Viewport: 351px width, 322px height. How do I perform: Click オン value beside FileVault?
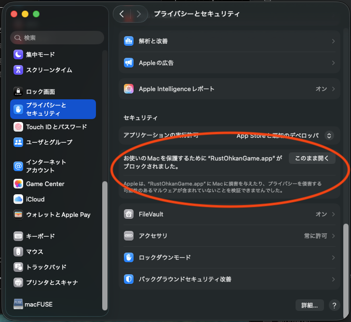click(321, 214)
